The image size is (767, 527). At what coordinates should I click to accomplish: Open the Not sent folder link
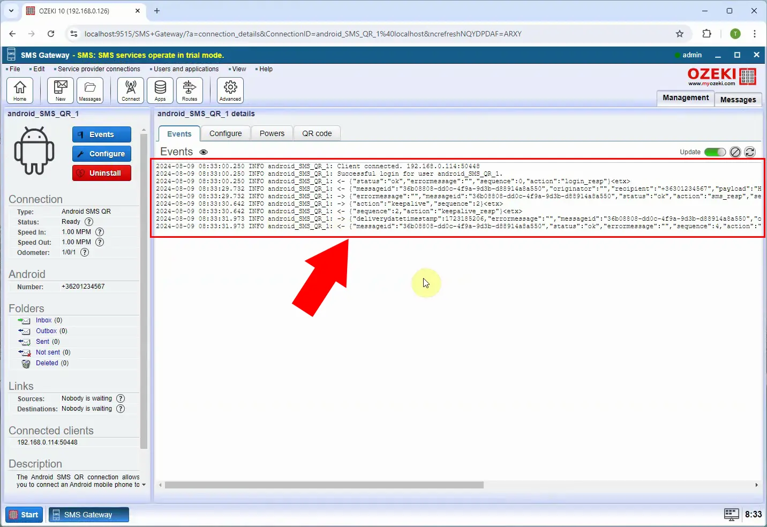(48, 352)
